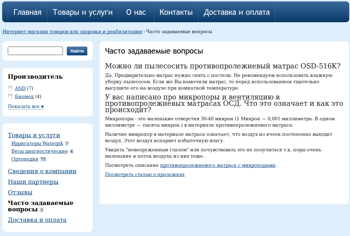Click the question heading about микропоры и вентиляцию
The width and height of the screenshot is (350, 236).
pos(224,103)
